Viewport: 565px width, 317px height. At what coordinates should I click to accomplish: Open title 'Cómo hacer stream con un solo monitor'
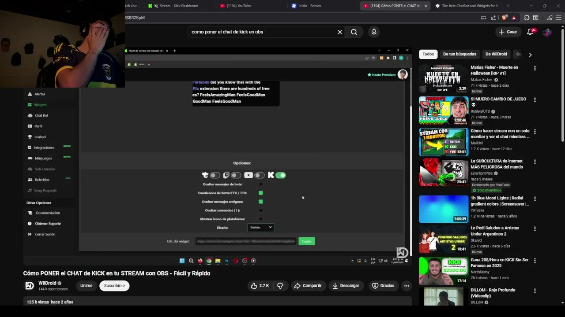coord(500,134)
